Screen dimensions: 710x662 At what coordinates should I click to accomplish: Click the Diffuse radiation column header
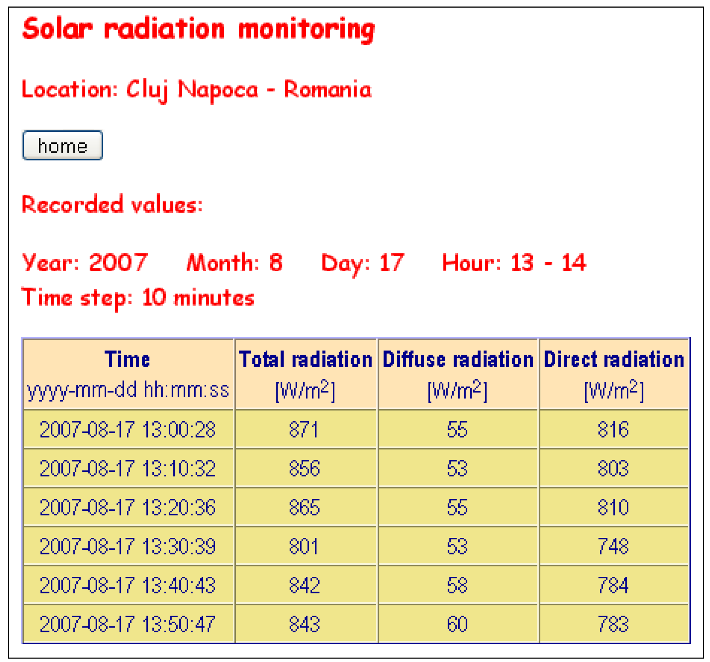click(458, 359)
